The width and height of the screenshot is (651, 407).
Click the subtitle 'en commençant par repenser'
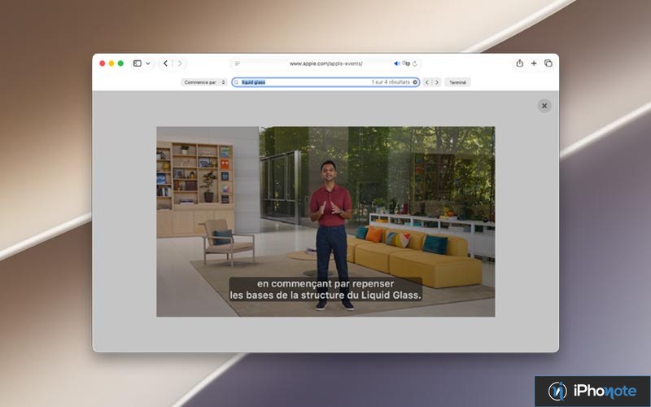click(325, 283)
